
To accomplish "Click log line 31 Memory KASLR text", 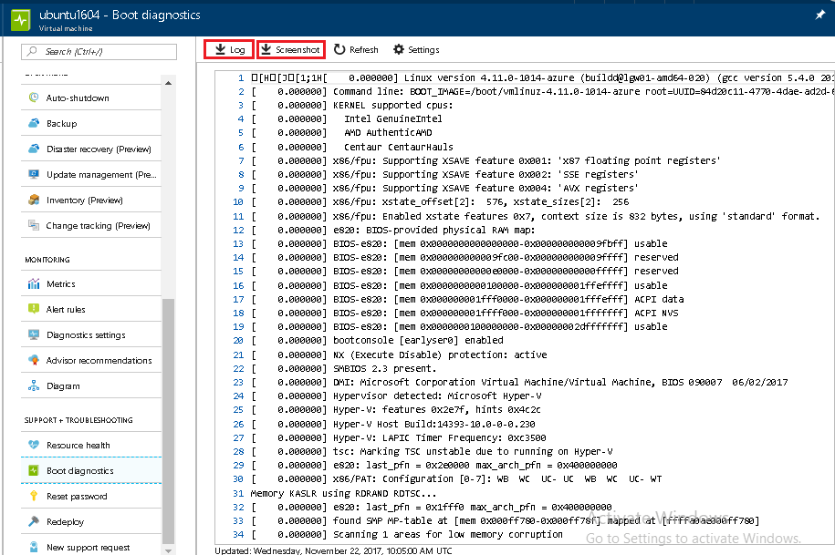I will pyautogui.click(x=343, y=493).
